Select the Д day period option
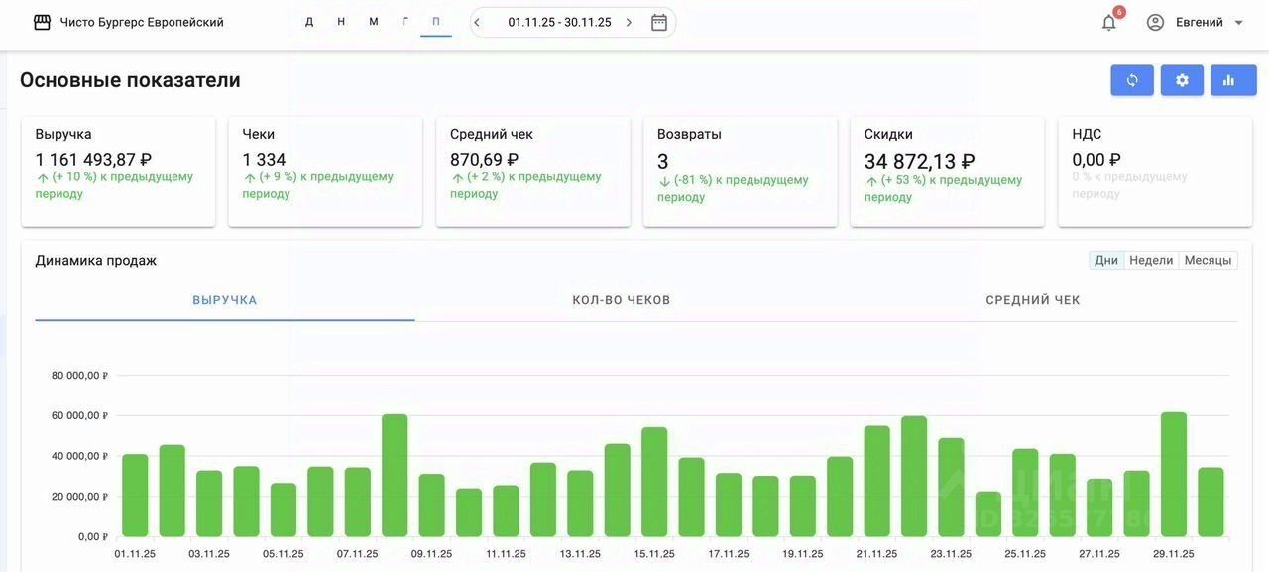Viewport: 1269px width, 572px height. click(309, 22)
